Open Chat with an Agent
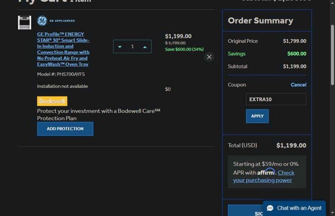Screen dimensions: 335x216 [x=294, y=208]
